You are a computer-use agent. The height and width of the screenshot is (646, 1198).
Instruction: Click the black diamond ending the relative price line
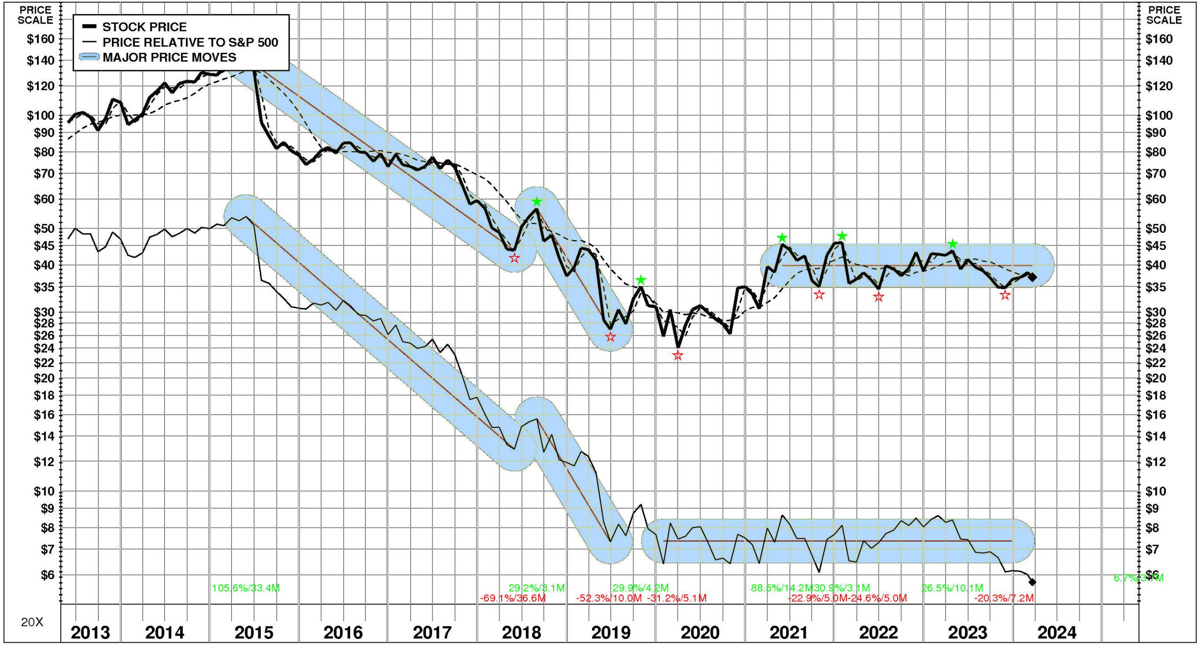(x=1032, y=582)
